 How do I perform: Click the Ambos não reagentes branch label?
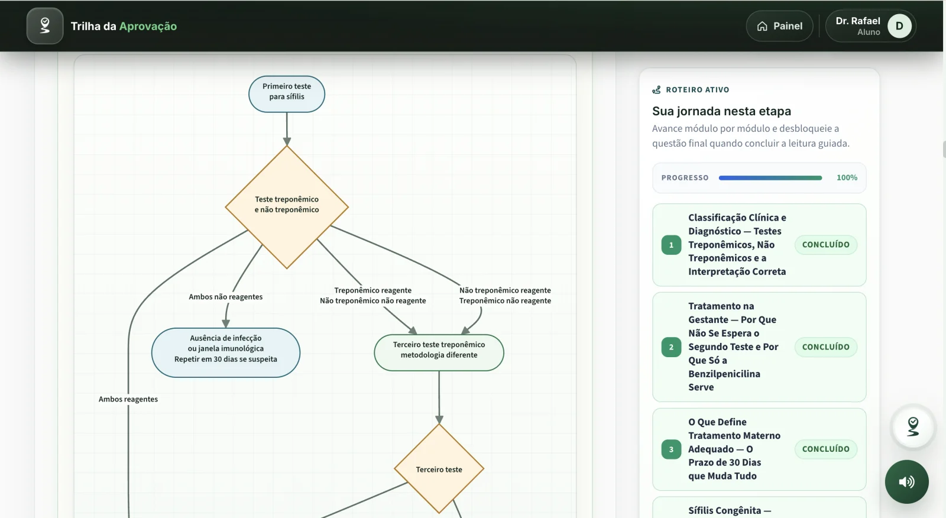tap(226, 297)
